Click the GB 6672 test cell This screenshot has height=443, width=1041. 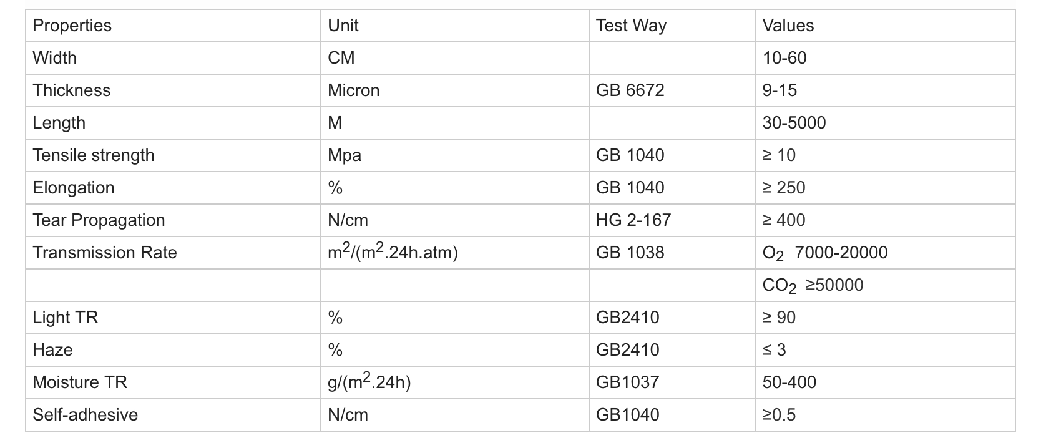(x=629, y=90)
